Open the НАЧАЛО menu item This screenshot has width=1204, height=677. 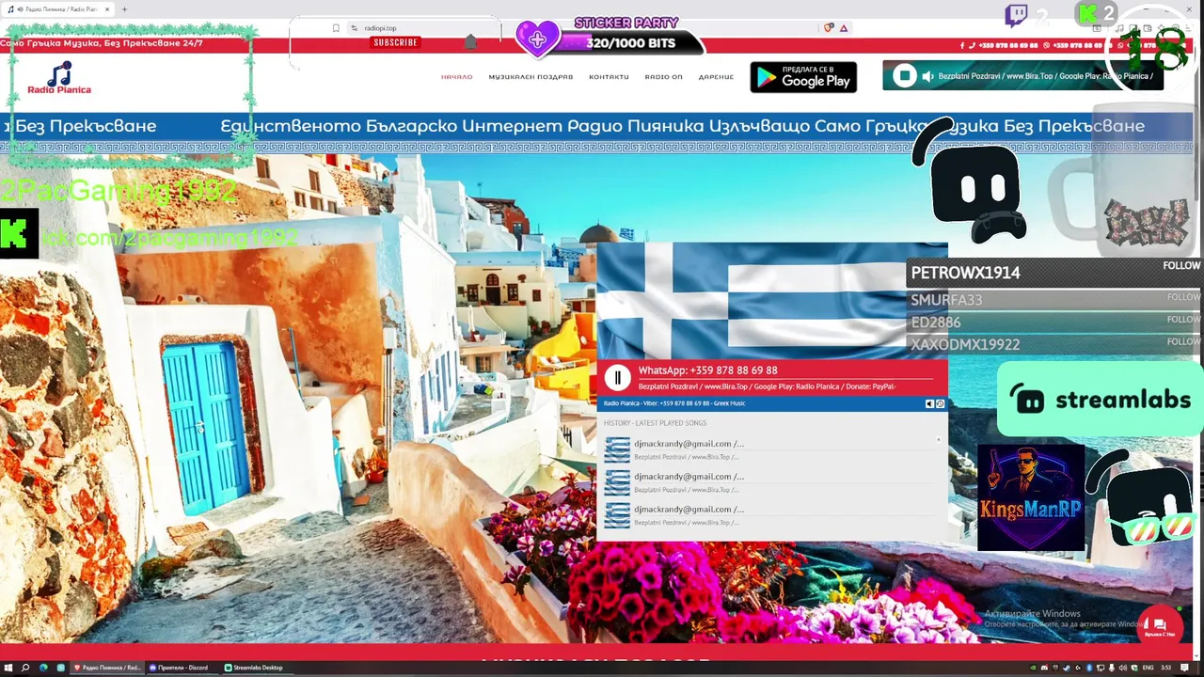point(456,77)
